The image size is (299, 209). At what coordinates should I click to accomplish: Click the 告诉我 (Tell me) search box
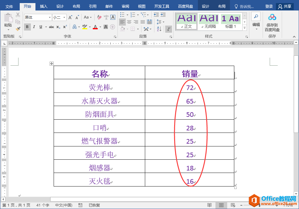245,7
